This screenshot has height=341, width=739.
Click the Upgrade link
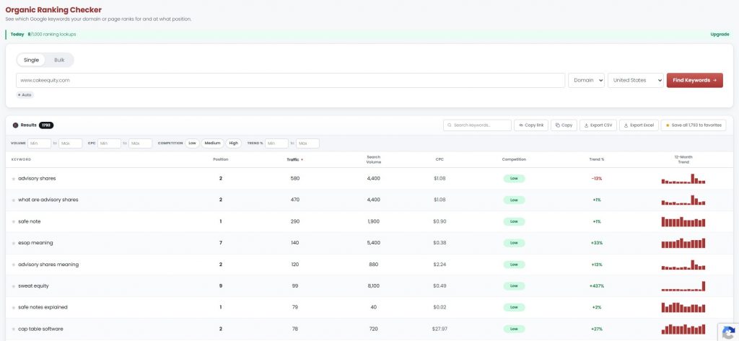tap(720, 35)
